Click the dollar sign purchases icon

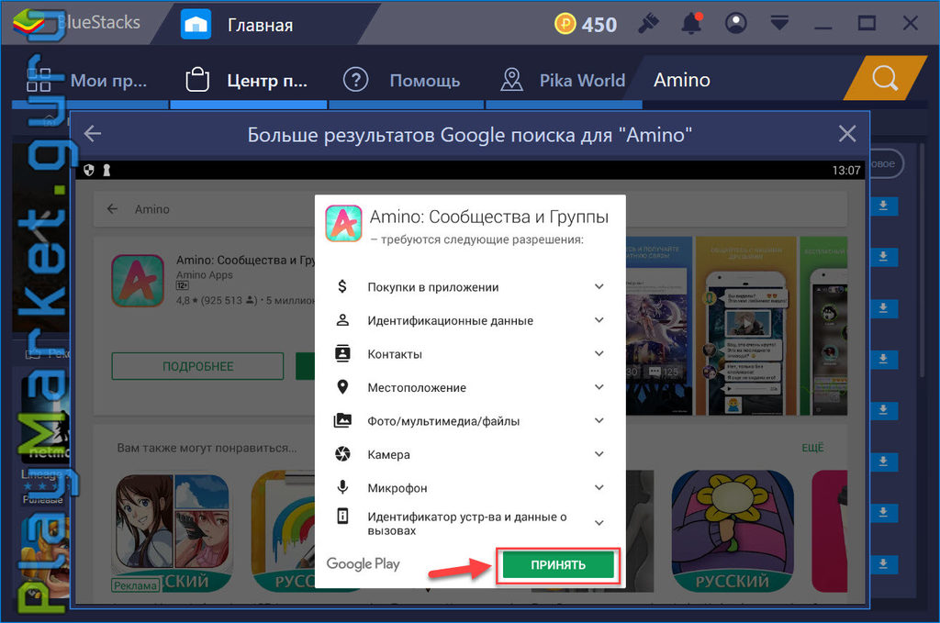coord(342,286)
